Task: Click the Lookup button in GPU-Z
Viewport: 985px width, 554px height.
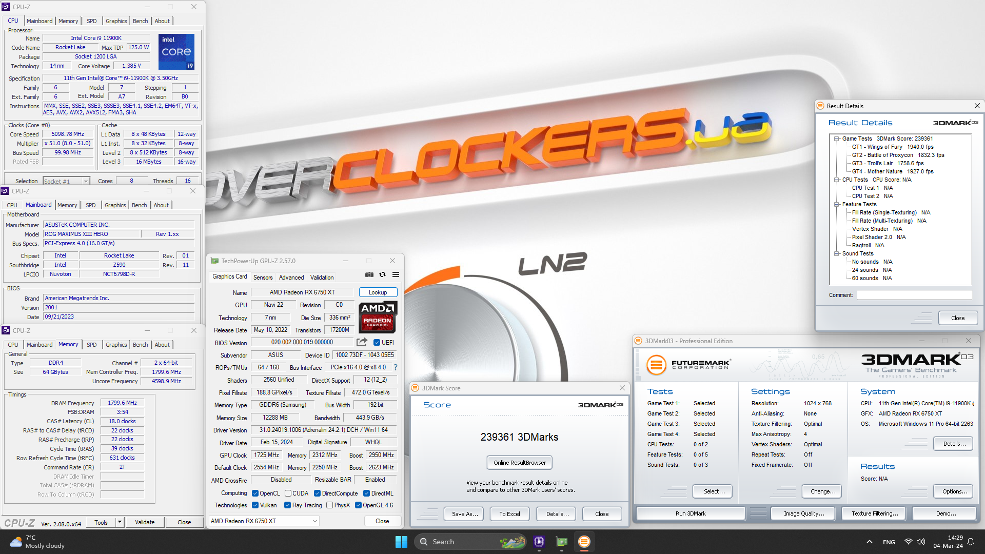Action: [378, 292]
